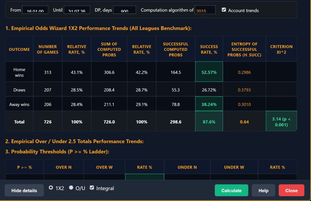Collapse the Probability Thresholds ladder section
This screenshot has height=201, width=311.
click(x=57, y=152)
